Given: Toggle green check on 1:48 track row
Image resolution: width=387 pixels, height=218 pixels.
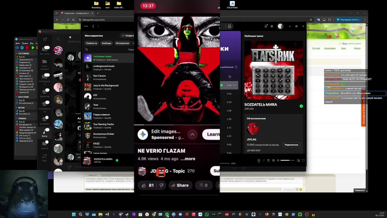Looking at the screenshot, I should pyautogui.click(x=221, y=85).
